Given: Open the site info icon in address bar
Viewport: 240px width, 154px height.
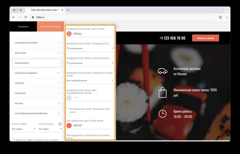Looking at the screenshot, I should (x=33, y=17).
